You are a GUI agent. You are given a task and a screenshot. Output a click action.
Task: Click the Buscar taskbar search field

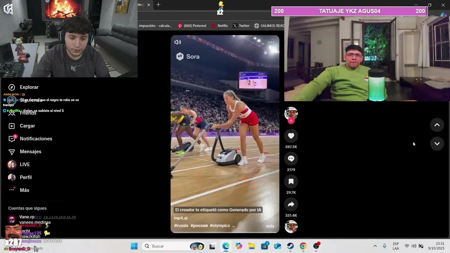pyautogui.click(x=173, y=246)
